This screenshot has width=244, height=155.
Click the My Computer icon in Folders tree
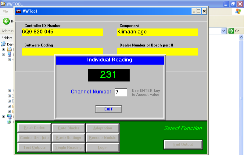coord(9,55)
